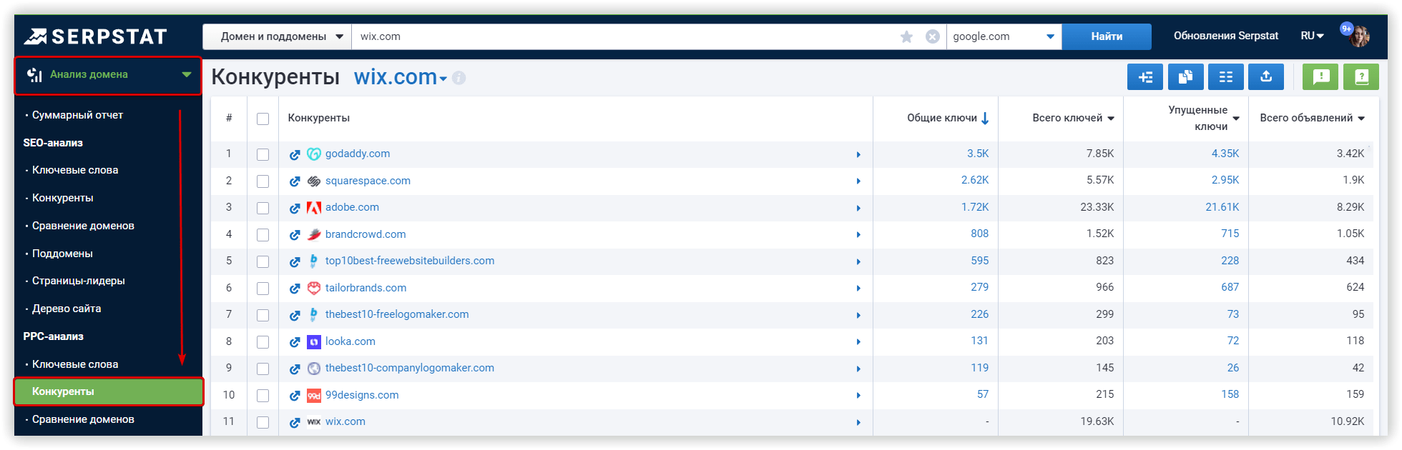Check the 99designs.com row checkbox
Image resolution: width=1402 pixels, height=450 pixels.
tap(263, 396)
